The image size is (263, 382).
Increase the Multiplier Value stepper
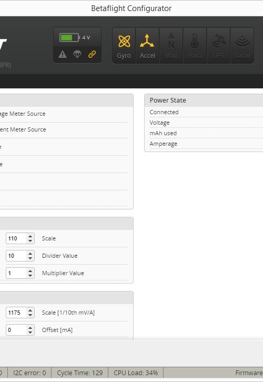point(30,270)
